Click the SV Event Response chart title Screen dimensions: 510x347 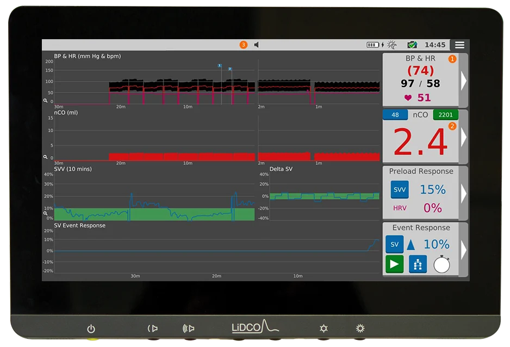pyautogui.click(x=80, y=225)
